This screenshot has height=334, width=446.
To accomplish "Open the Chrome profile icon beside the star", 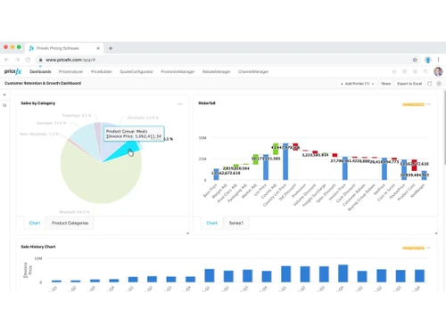I will pyautogui.click(x=428, y=60).
